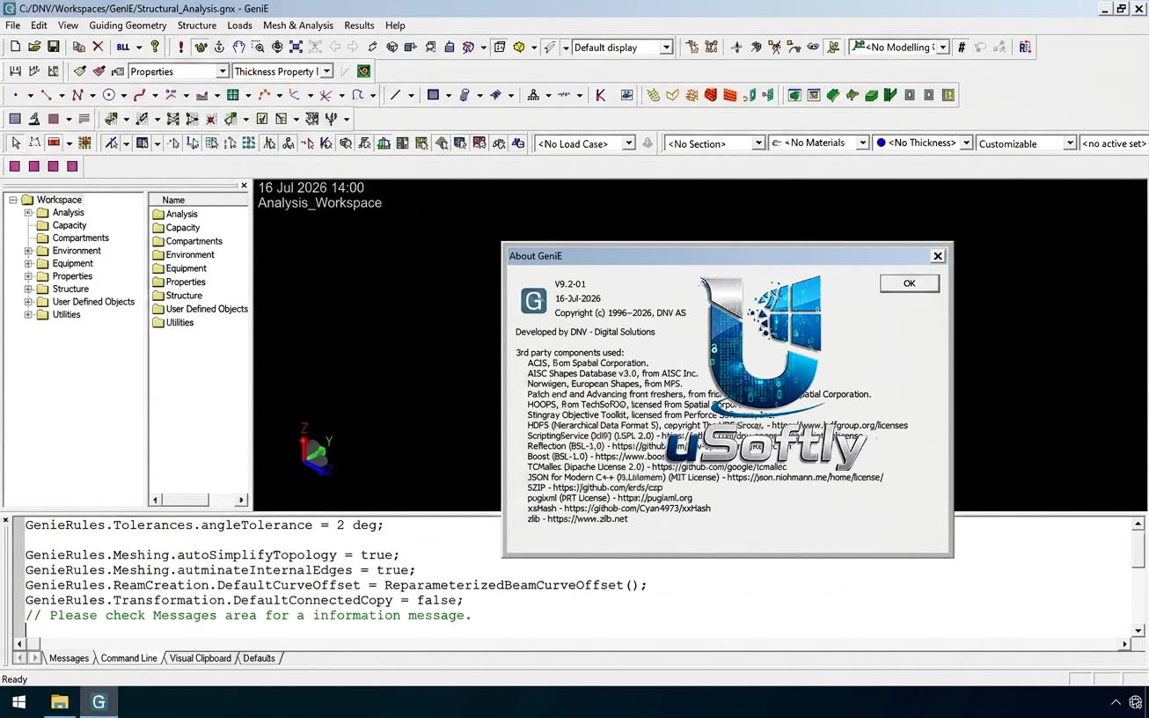Create a new workspace with the New icon

coord(15,47)
